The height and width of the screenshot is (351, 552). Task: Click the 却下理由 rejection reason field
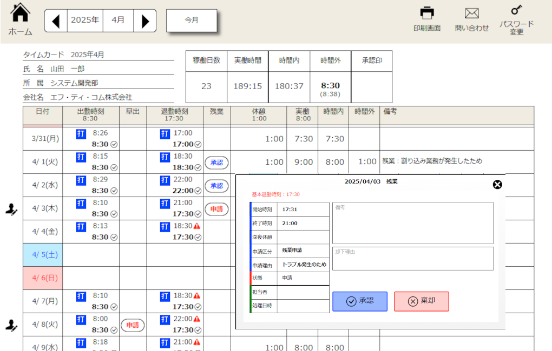pyautogui.click(x=412, y=259)
